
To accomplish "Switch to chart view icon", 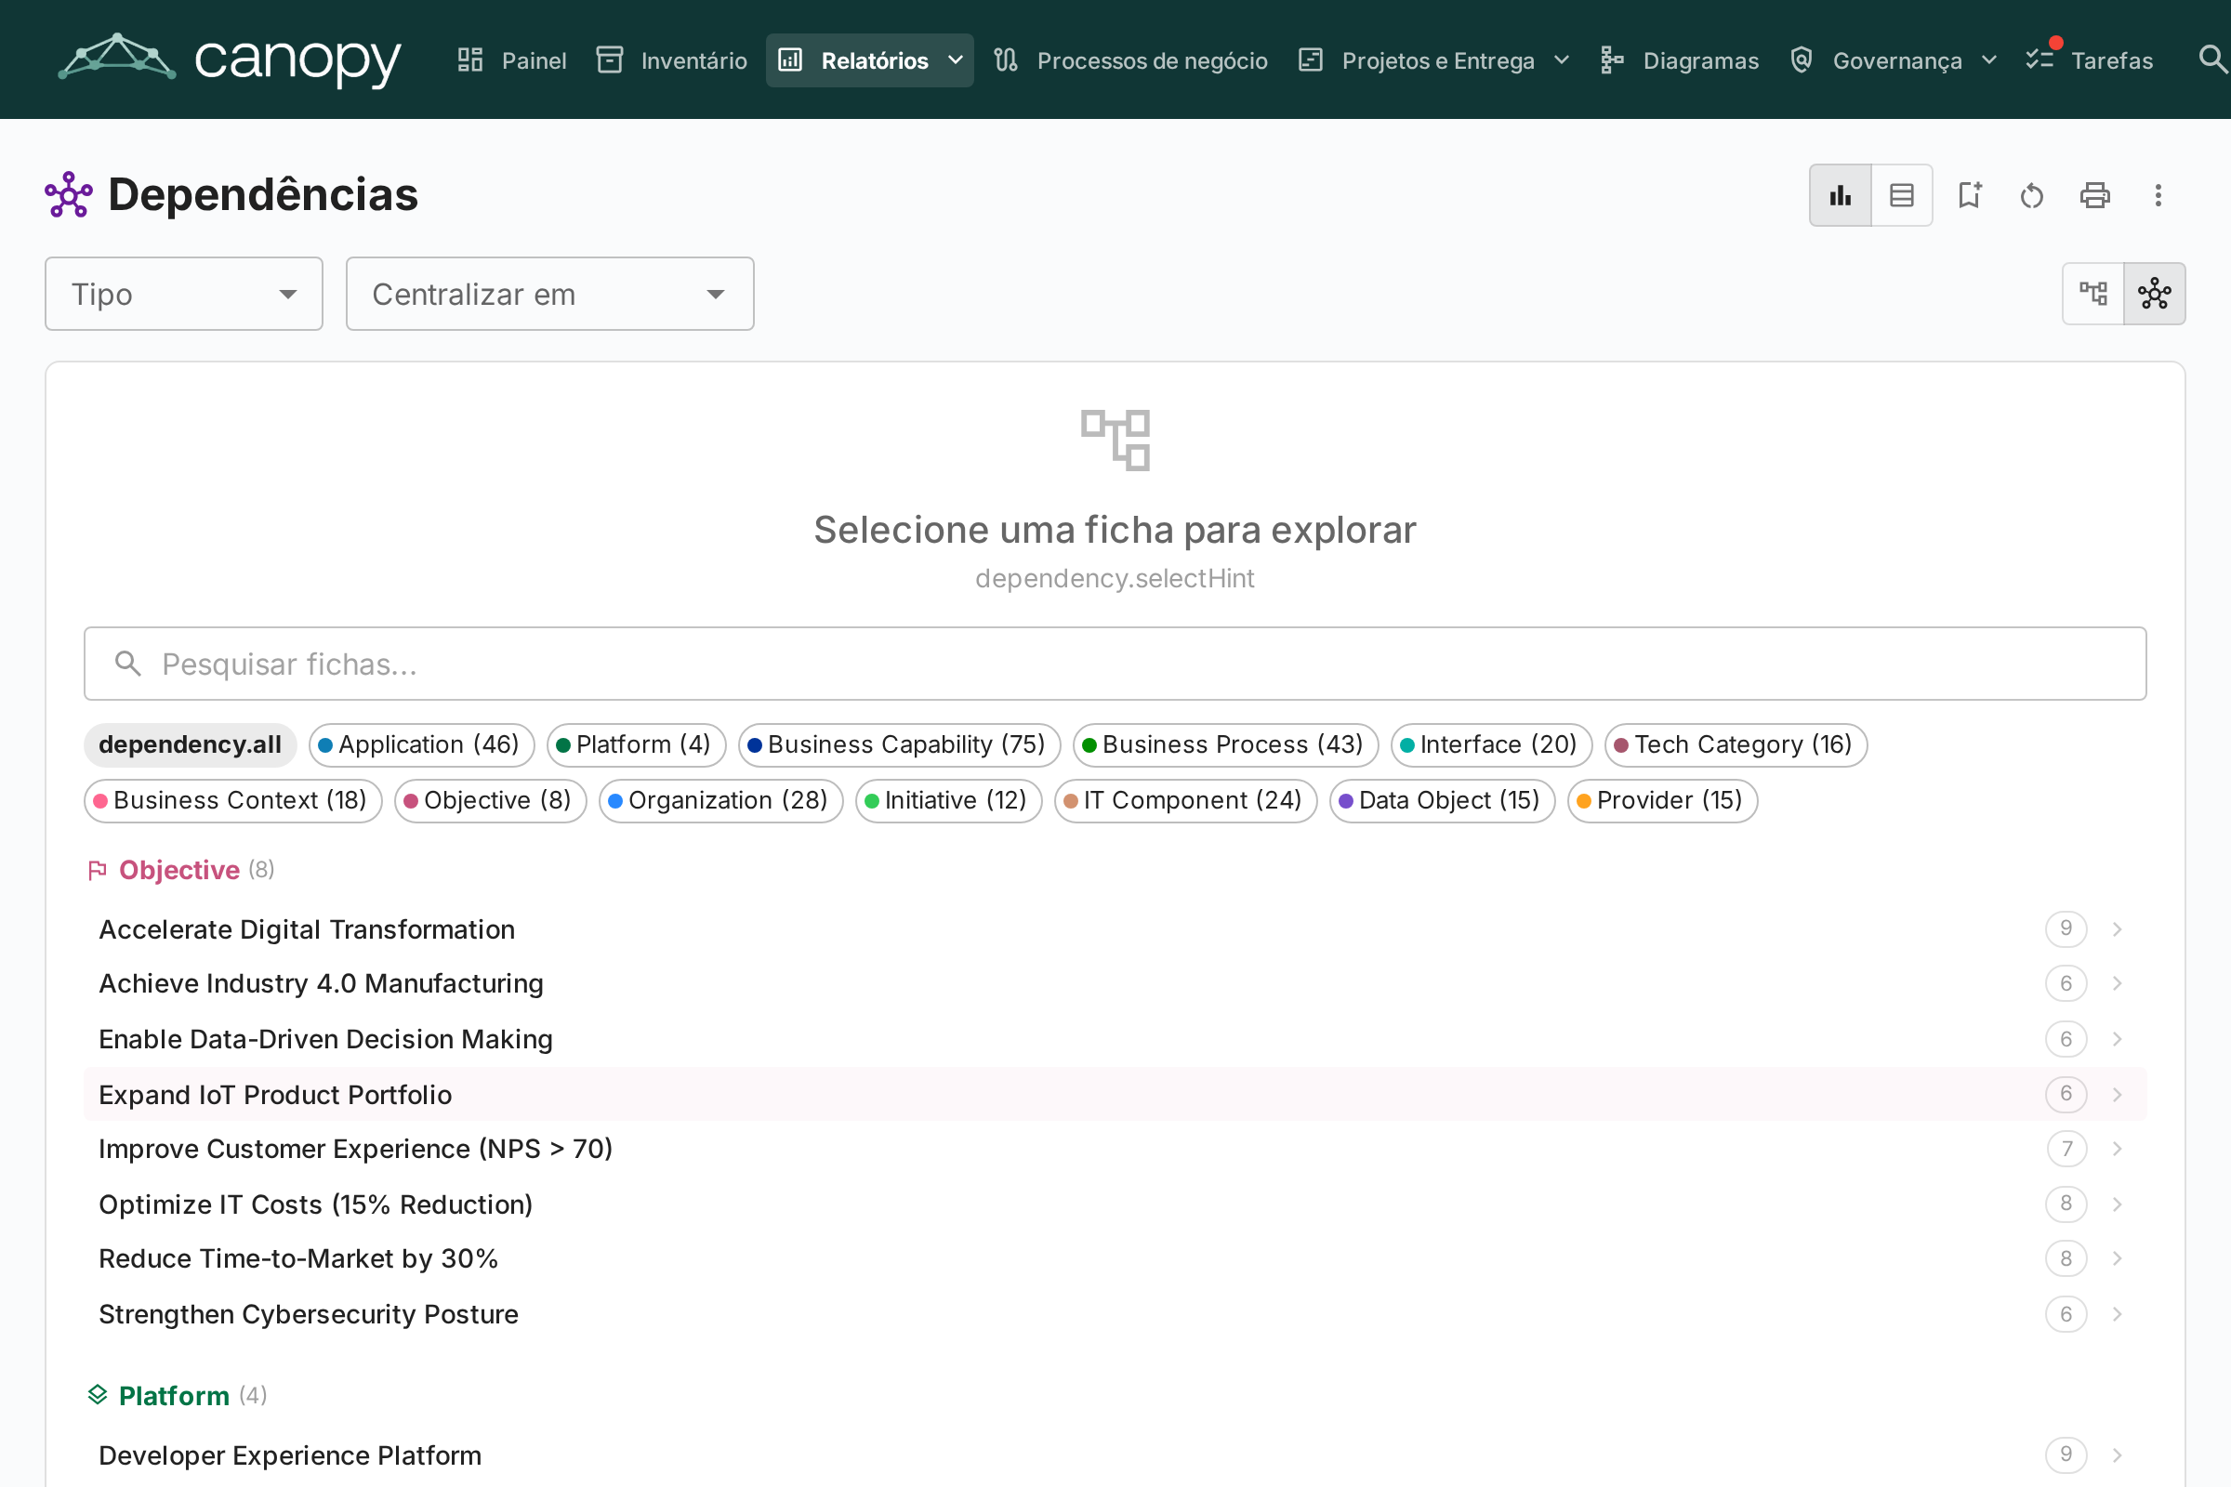I will point(1841,195).
